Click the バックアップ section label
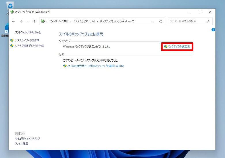 (x=65, y=41)
